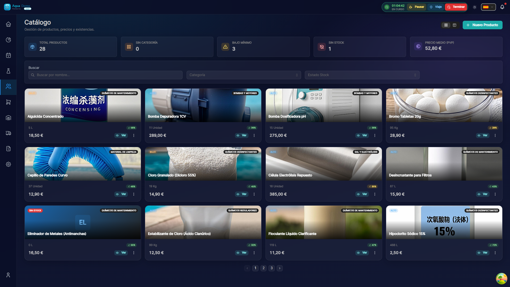Click the timer clock icon in header
Screen dimensions: 510x287
(387, 7)
